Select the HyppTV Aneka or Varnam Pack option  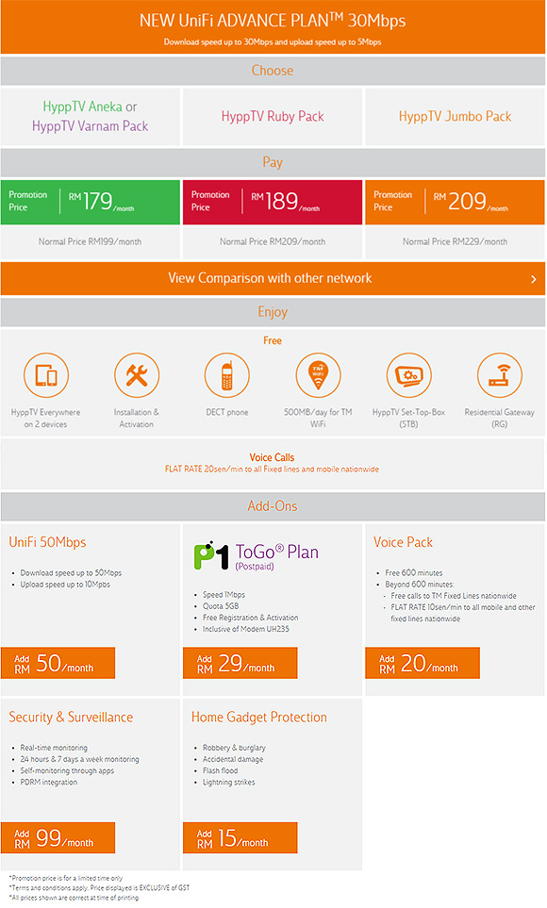coord(91,116)
